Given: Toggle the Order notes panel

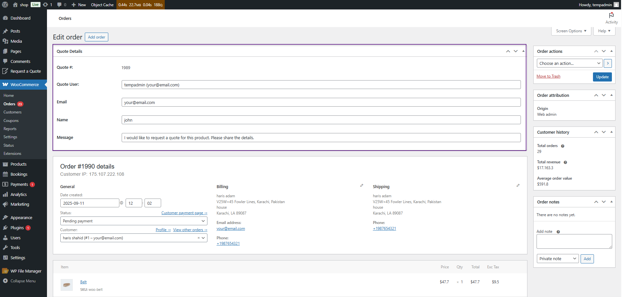Looking at the screenshot, I should tap(611, 202).
